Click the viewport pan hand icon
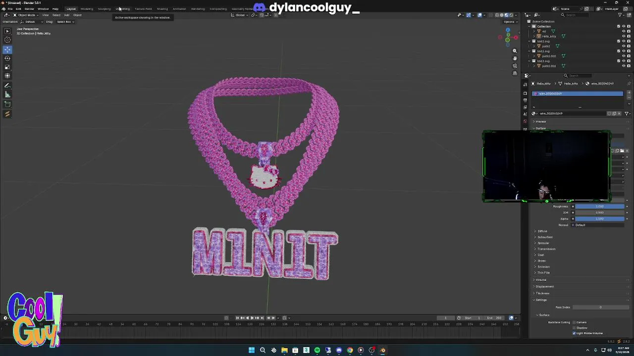This screenshot has width=634, height=356. click(515, 58)
